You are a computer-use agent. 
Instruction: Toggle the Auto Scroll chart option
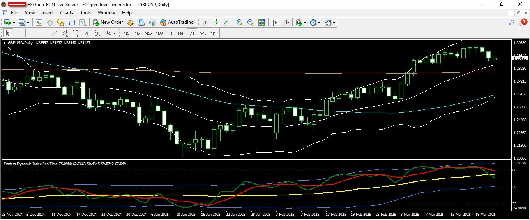pyautogui.click(x=275, y=23)
